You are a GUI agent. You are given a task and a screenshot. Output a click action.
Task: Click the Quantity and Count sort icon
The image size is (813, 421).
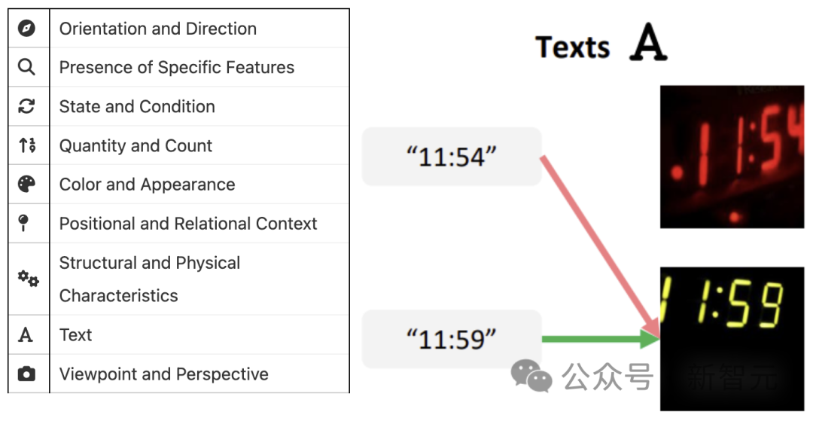click(27, 146)
